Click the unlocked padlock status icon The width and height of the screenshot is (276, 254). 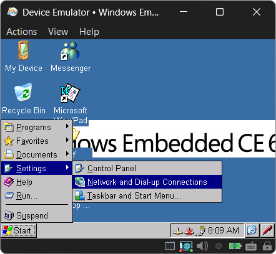[x=267, y=246]
